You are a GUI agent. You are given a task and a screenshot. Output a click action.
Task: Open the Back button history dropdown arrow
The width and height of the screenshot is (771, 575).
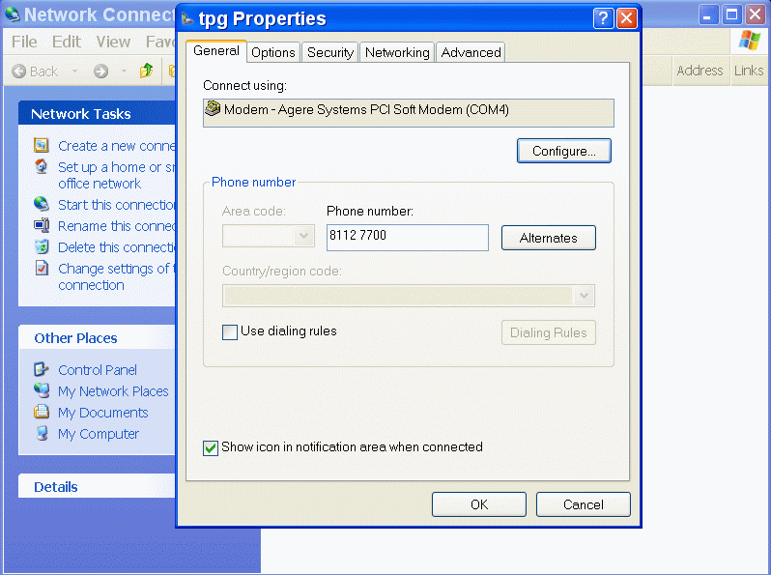click(74, 72)
